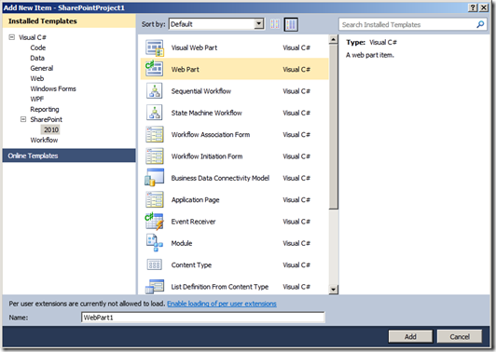Select the Data category
This screenshot has height=352, width=496.
(x=37, y=58)
